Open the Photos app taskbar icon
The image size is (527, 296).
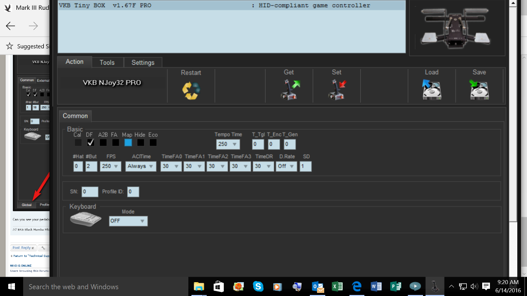238,287
